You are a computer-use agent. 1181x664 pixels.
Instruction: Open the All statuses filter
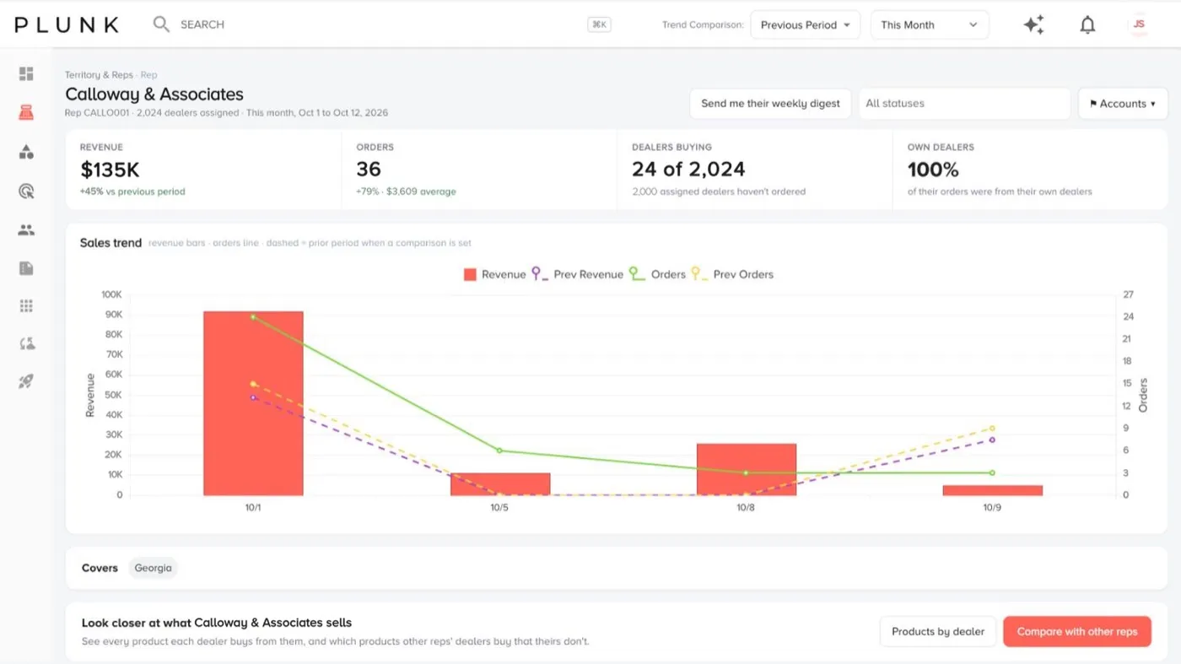[964, 104]
